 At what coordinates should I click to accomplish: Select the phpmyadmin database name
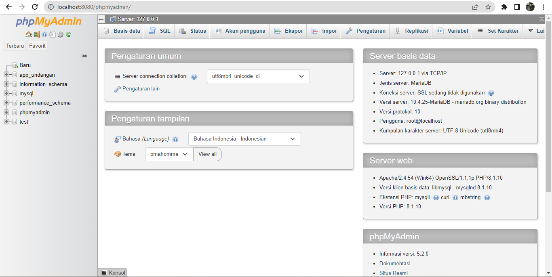(x=34, y=113)
